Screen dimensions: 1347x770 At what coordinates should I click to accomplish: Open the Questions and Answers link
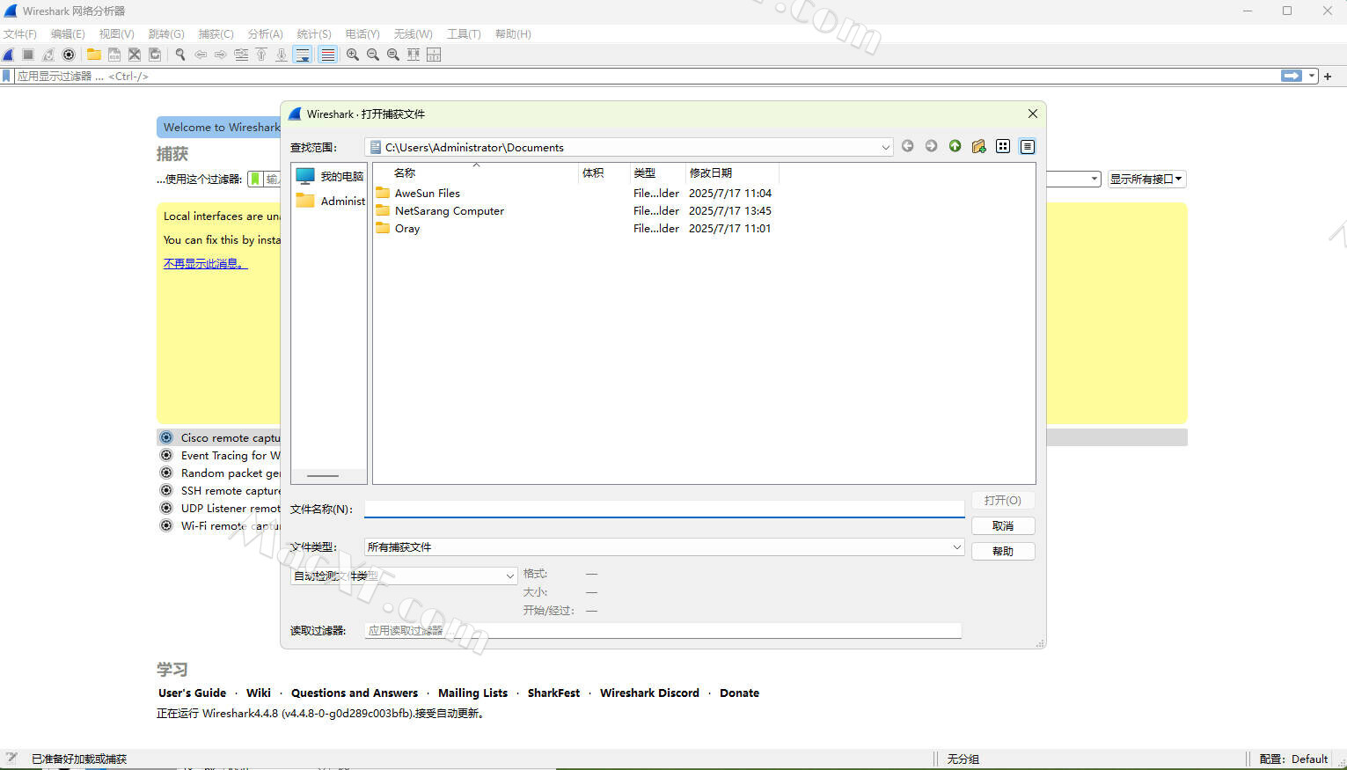point(355,693)
